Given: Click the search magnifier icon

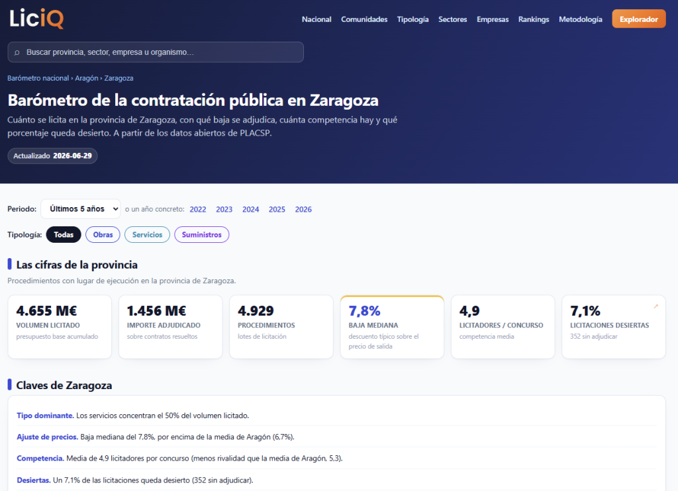Looking at the screenshot, I should point(17,53).
